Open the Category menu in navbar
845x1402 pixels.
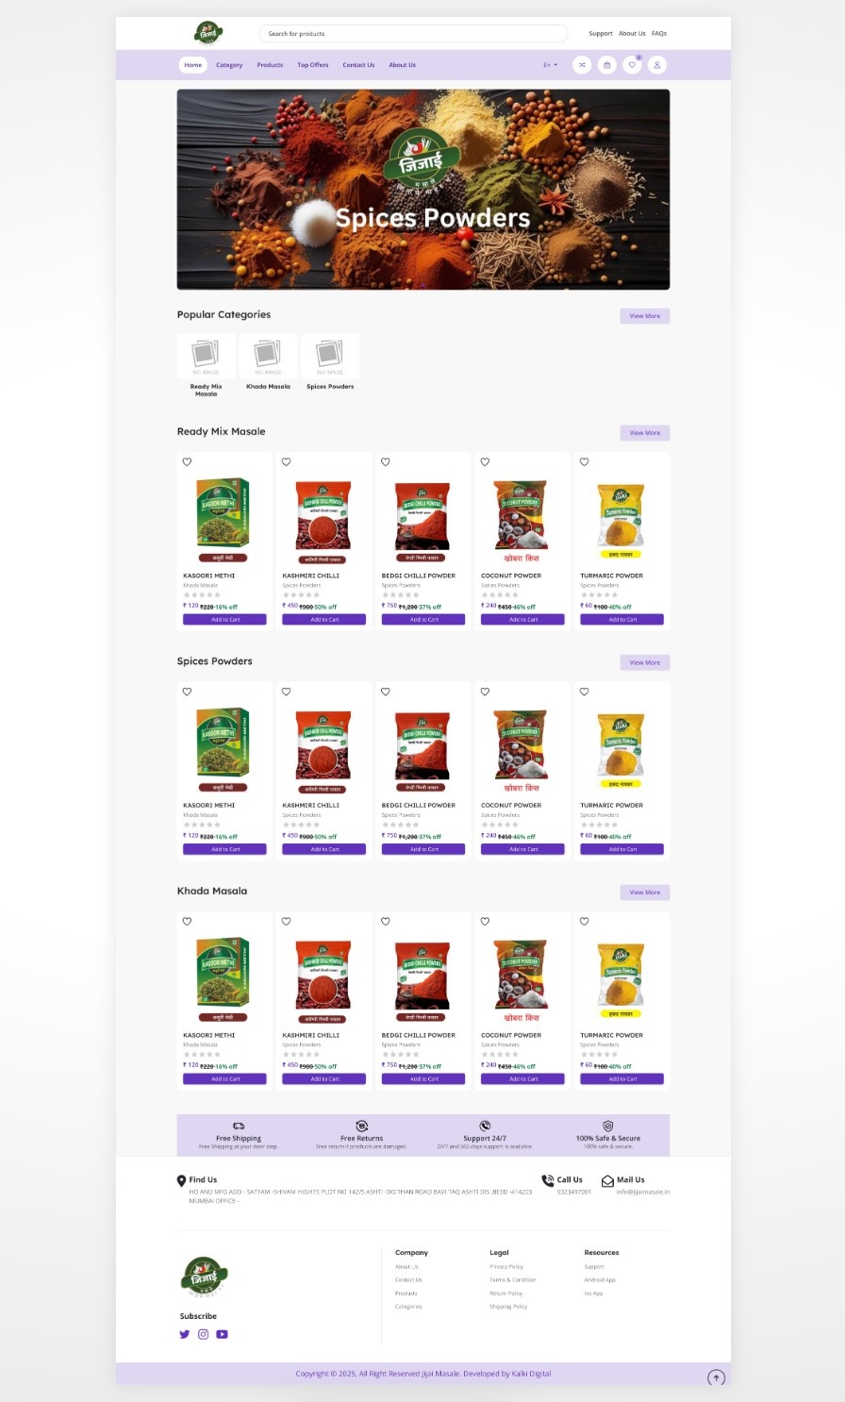click(x=229, y=65)
